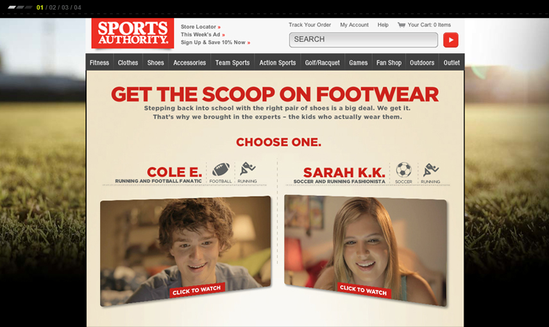Open the Clothes menu
This screenshot has height=327, width=549.
128,63
